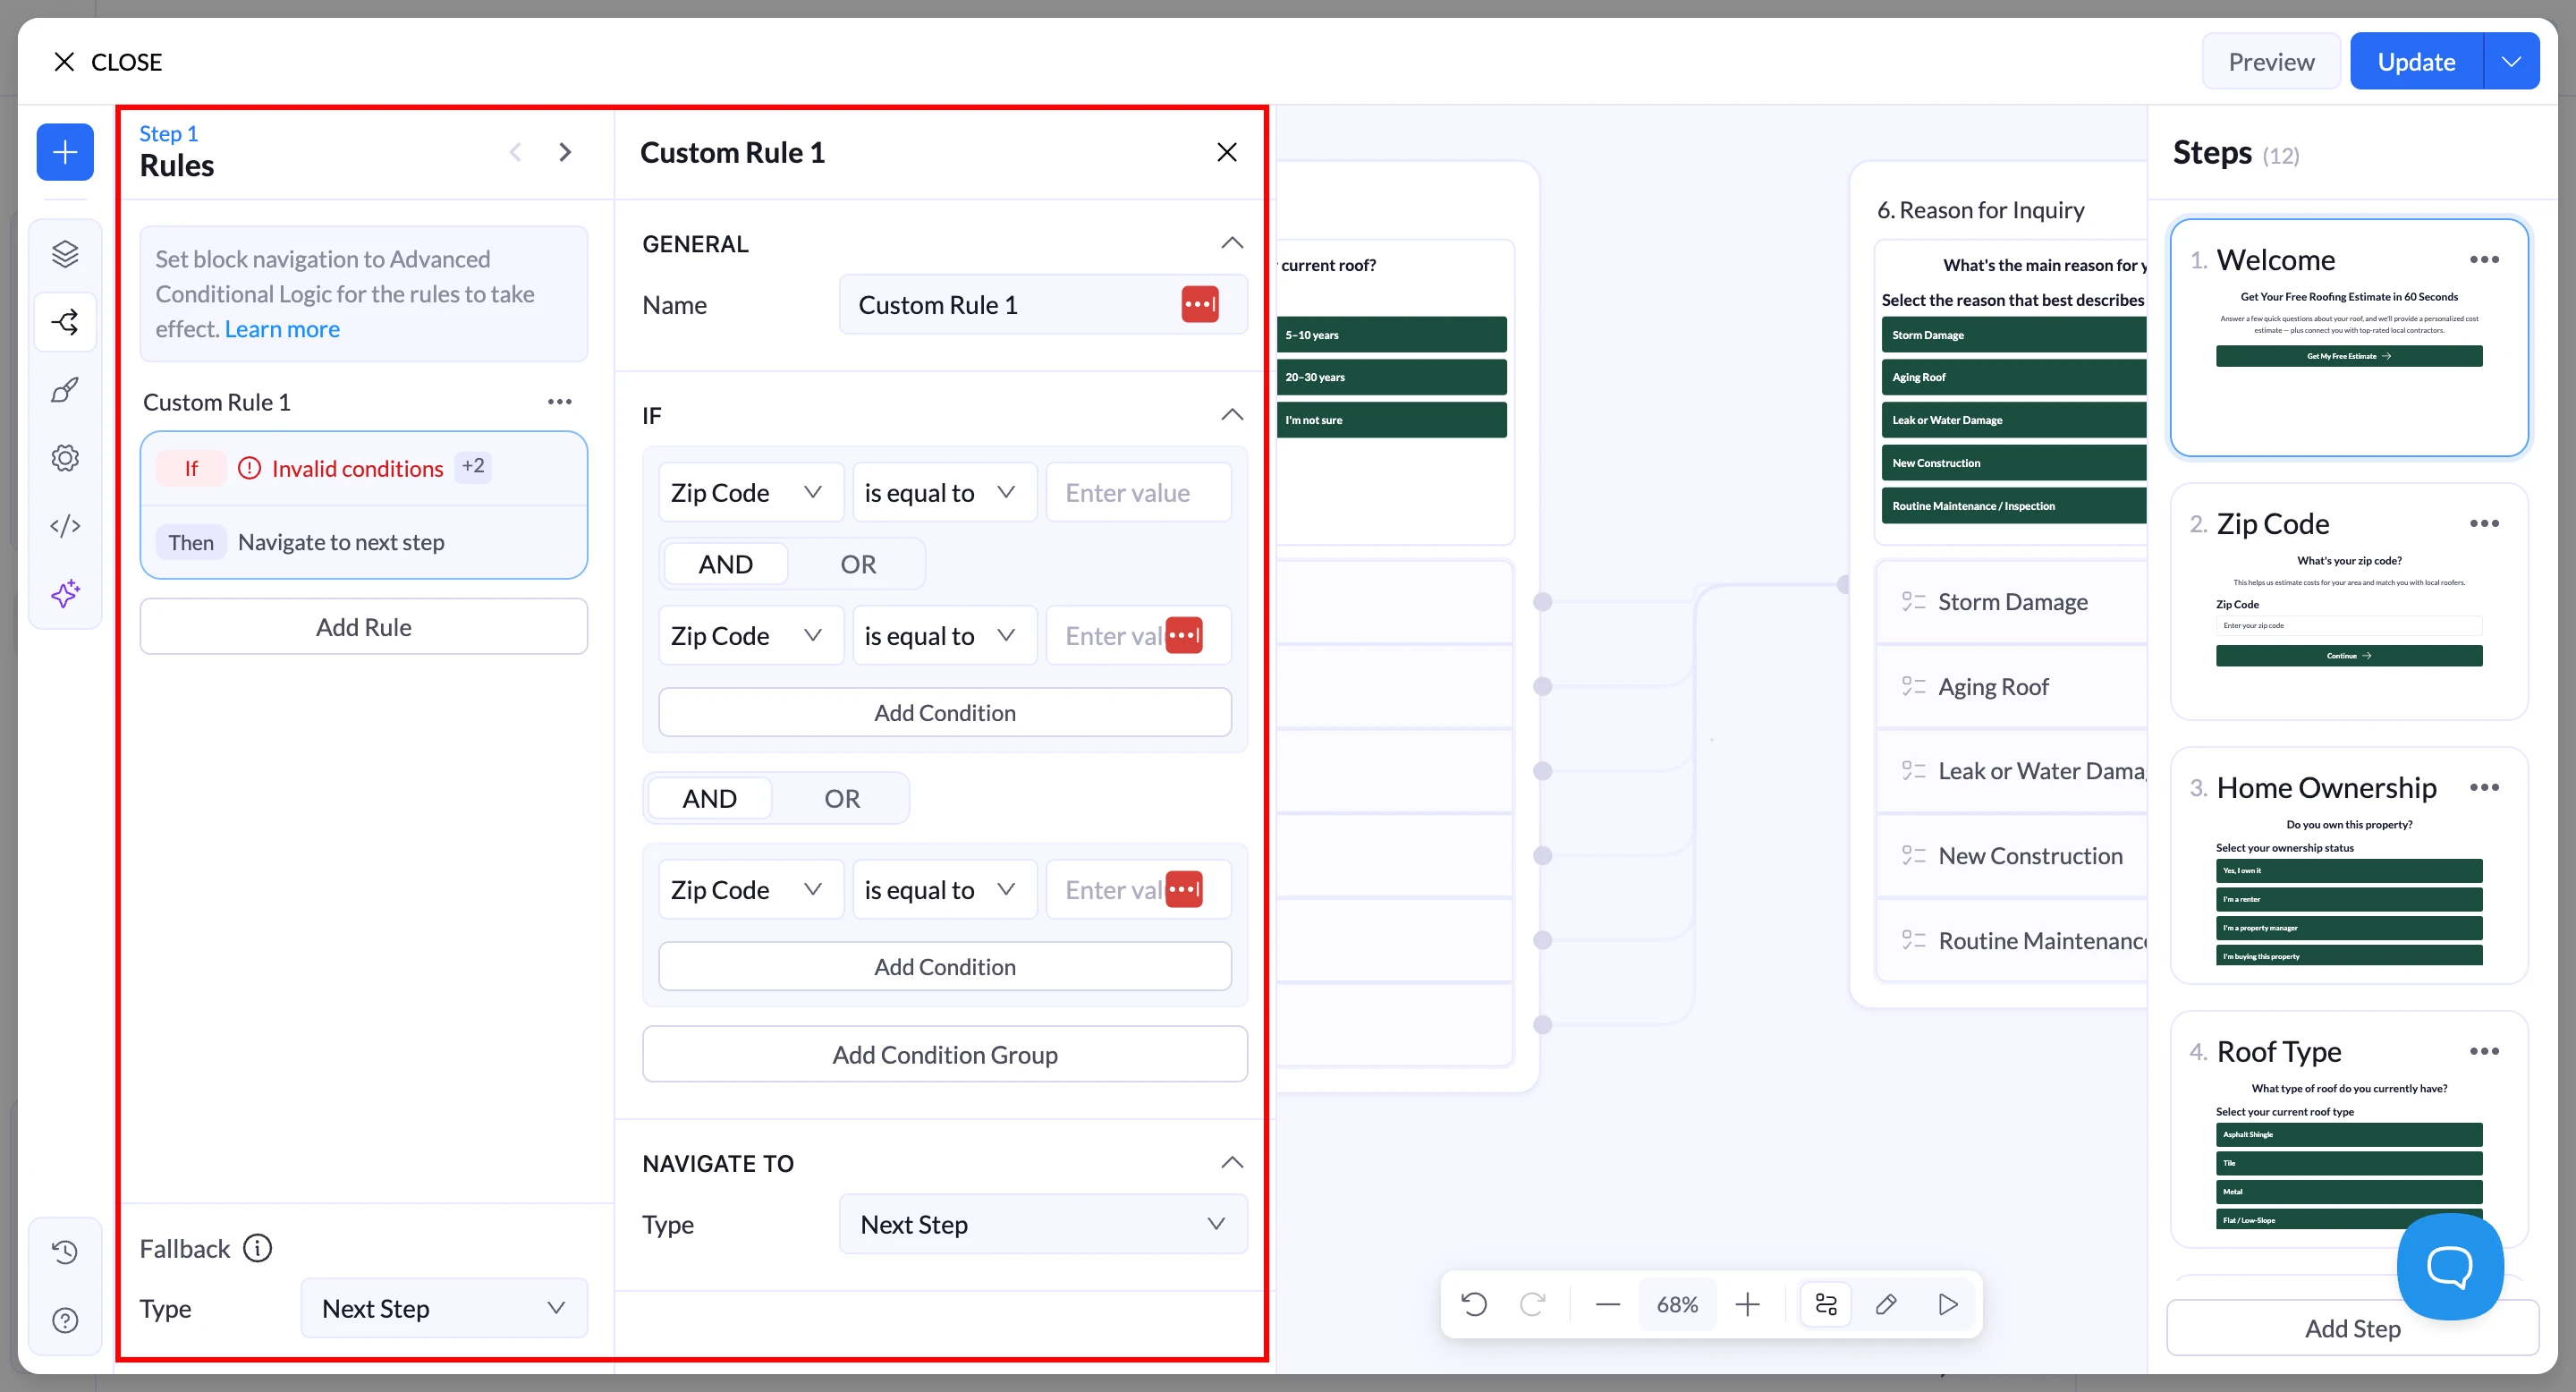
Task: Click the first Enter value input field
Action: click(1138, 492)
